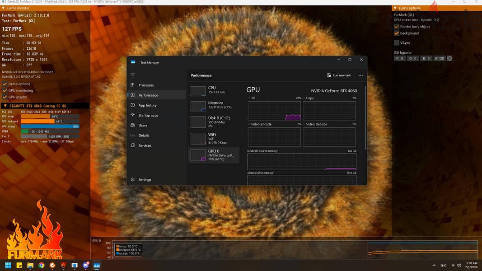Open the WiFi network tray icon

(x=453, y=266)
